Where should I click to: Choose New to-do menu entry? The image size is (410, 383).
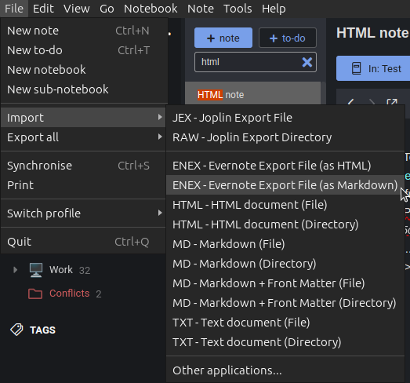point(83,50)
